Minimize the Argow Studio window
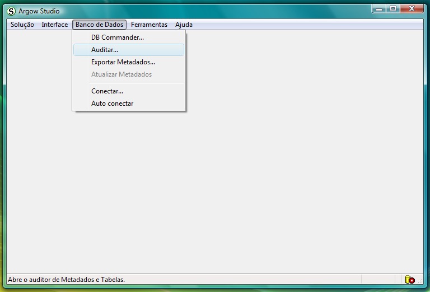Image resolution: width=430 pixels, height=292 pixels. (379, 9)
